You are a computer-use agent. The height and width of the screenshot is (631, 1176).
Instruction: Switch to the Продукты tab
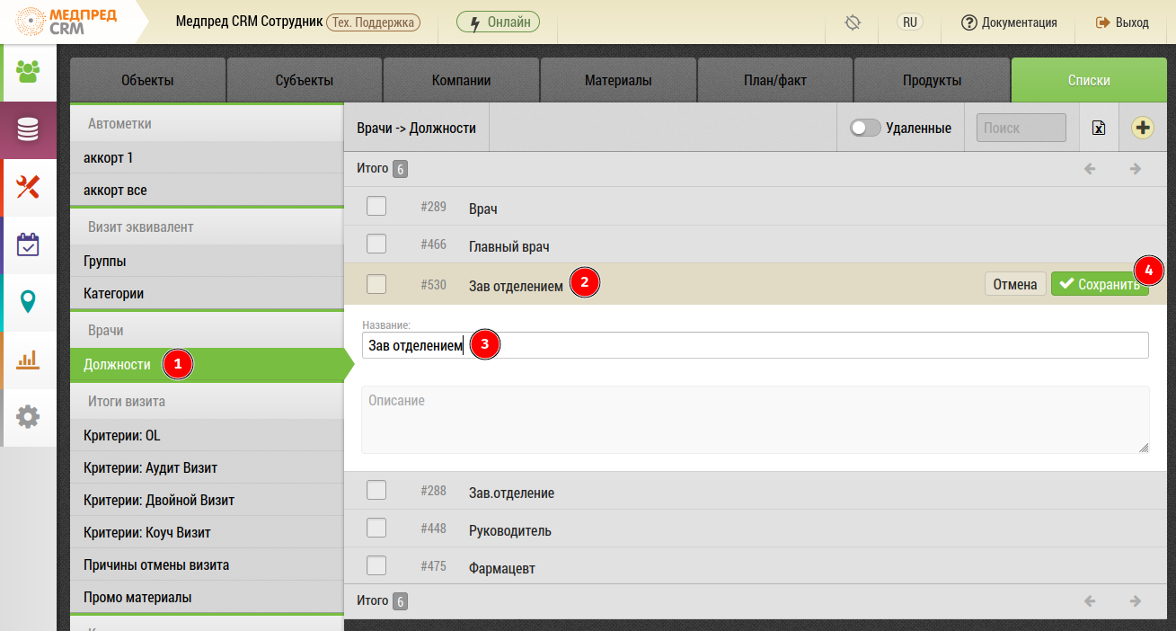pos(932,80)
